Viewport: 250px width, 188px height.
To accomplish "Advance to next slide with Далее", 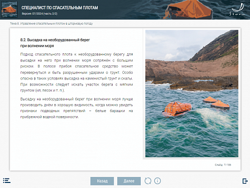I will tap(129, 181).
